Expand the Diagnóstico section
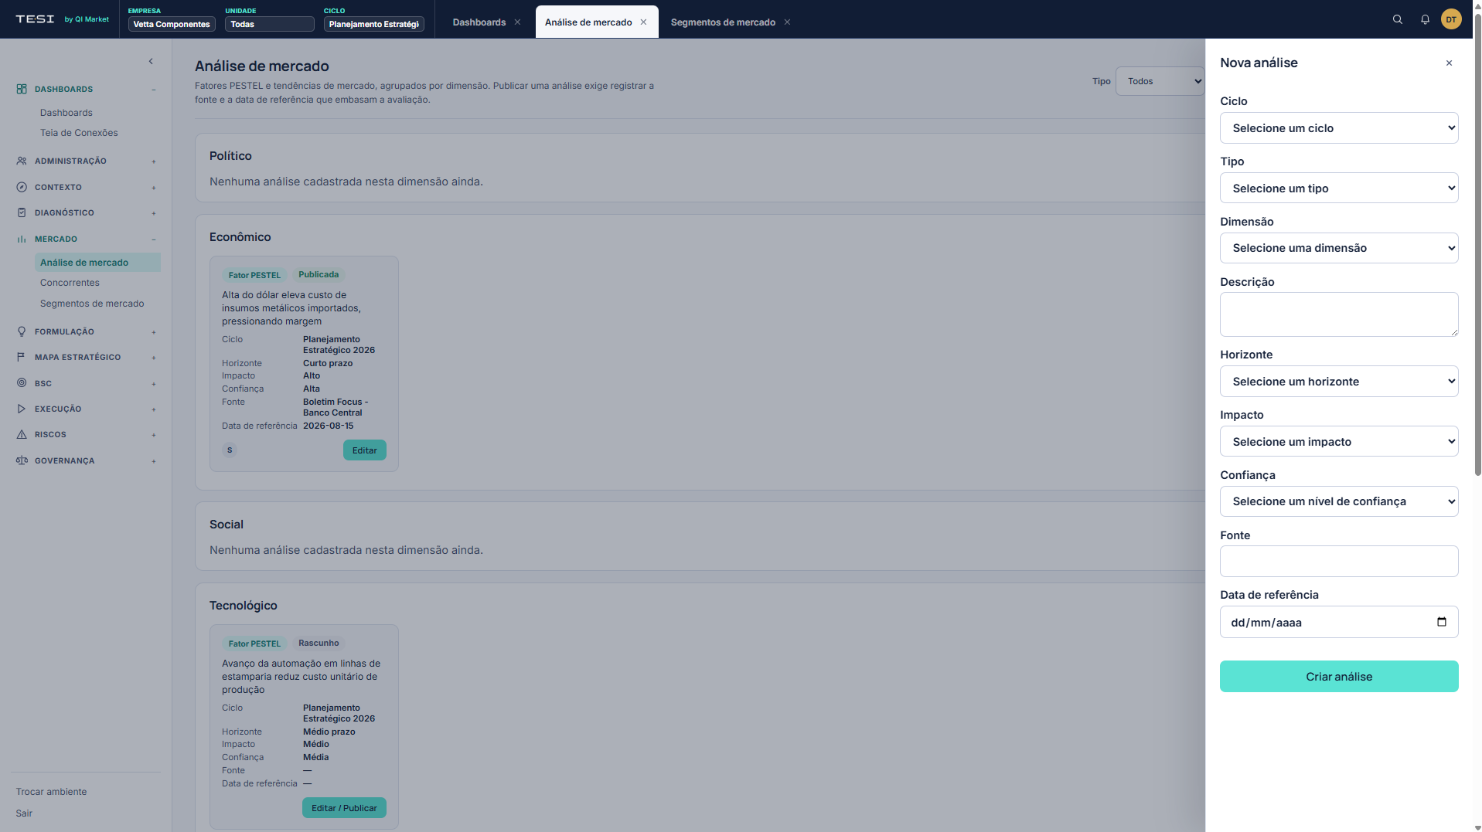The width and height of the screenshot is (1482, 832). coord(154,213)
